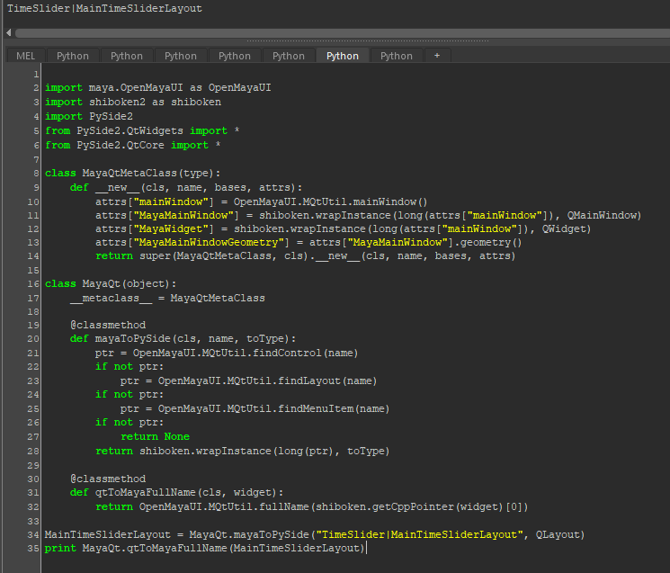Click line number 34 in the gutter
The image size is (670, 573).
[x=34, y=534]
